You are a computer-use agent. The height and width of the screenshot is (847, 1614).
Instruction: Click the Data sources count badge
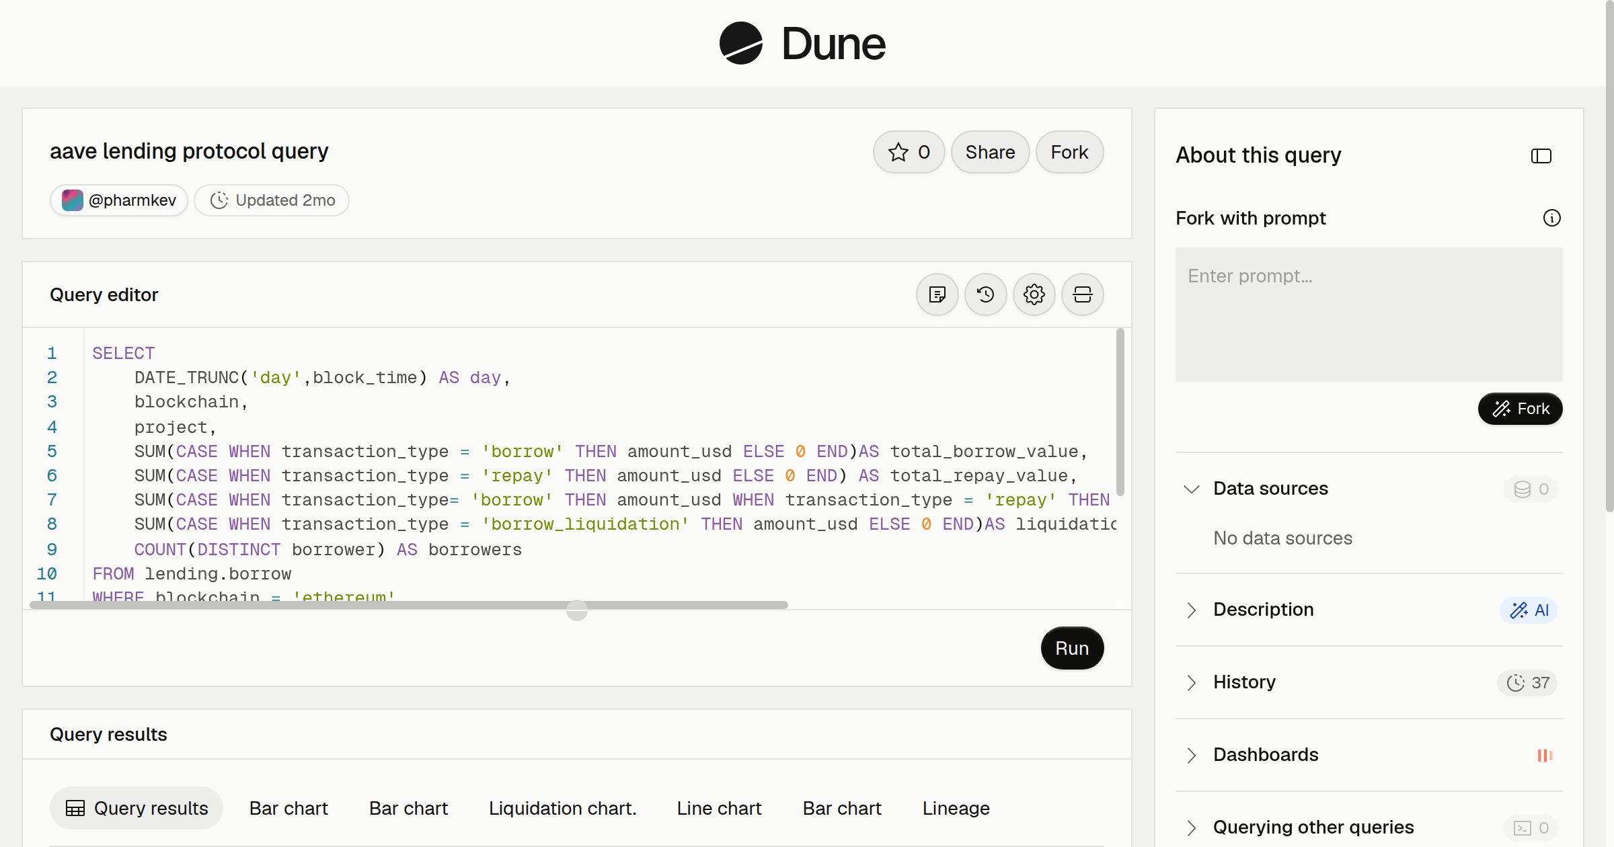click(x=1531, y=489)
